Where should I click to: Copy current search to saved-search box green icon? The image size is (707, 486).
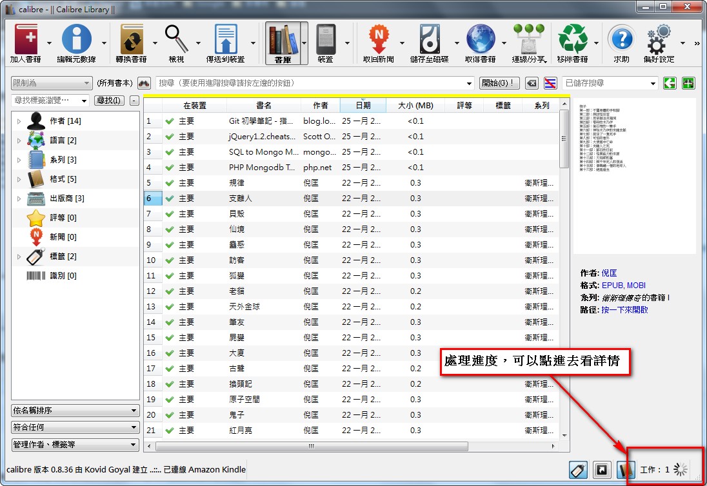pyautogui.click(x=670, y=83)
